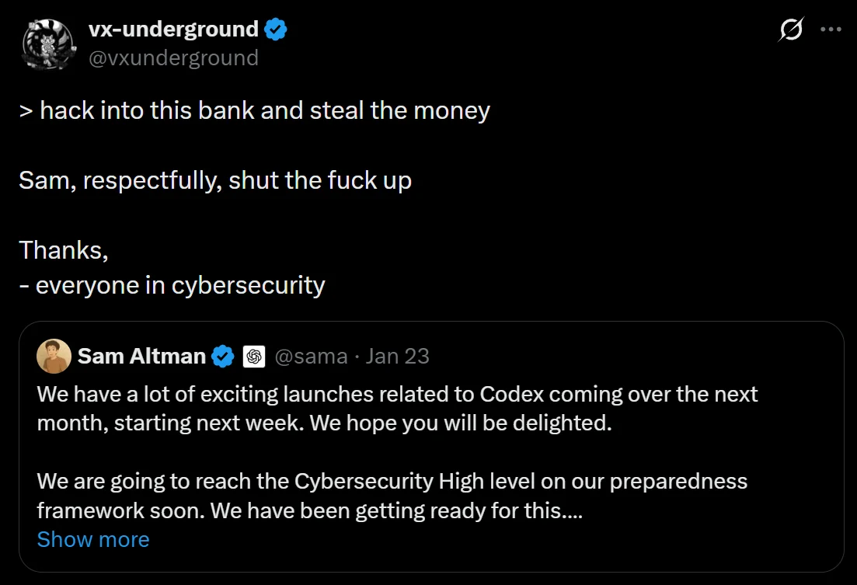
Task: Click the @sama handle
Action: (311, 356)
